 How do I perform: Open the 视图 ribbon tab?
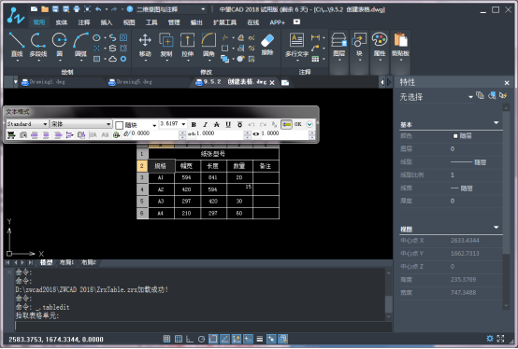(x=129, y=22)
